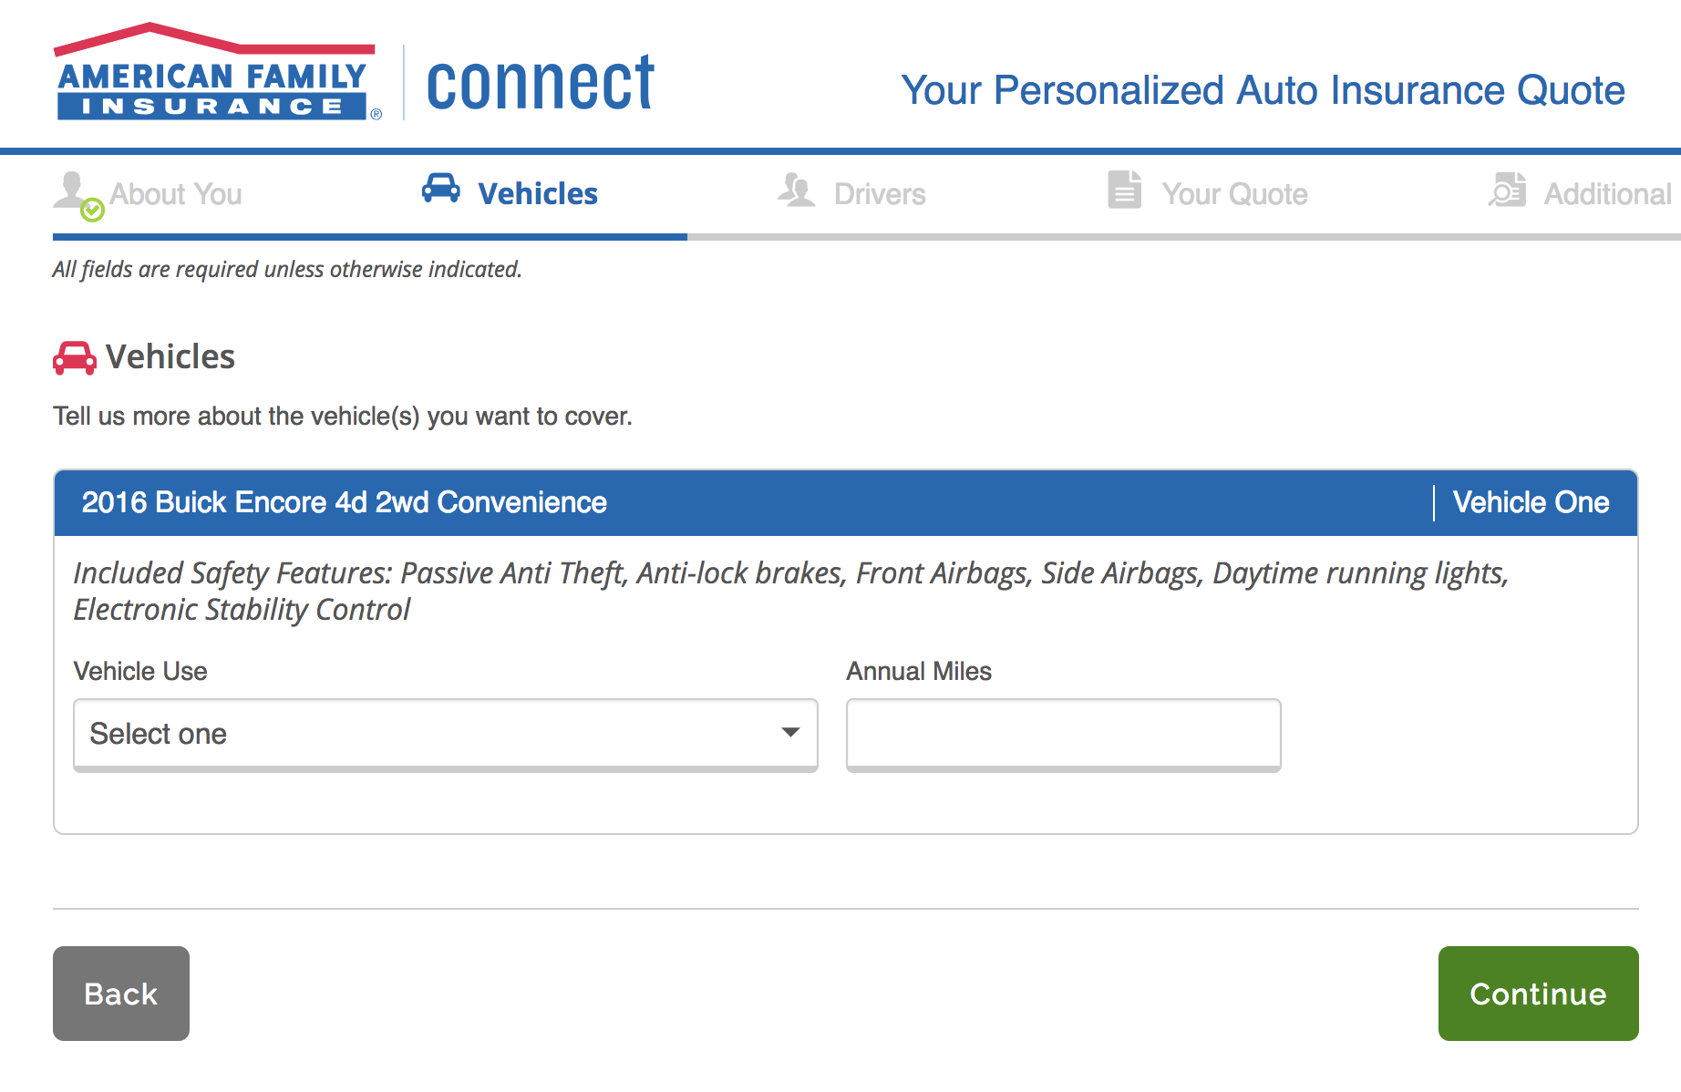Viewport: 1681px width, 1092px height.
Task: Click the American Family Insurance logo
Action: tap(217, 75)
